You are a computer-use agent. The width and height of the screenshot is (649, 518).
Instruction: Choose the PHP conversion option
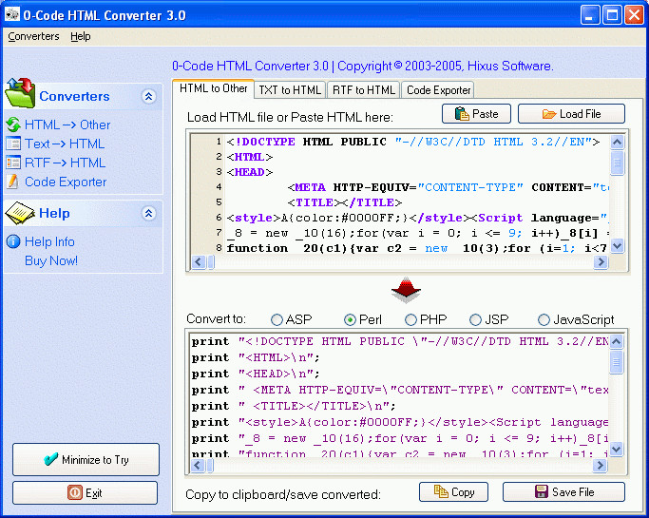point(410,319)
